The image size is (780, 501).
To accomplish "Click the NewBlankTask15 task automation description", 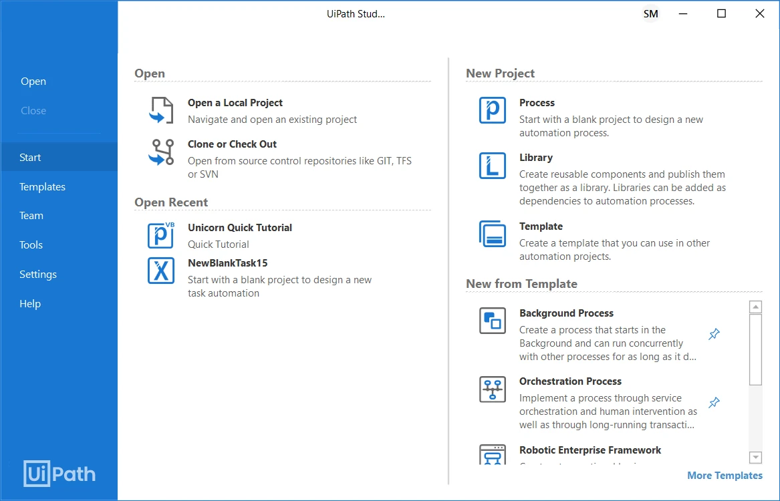I will 279,287.
